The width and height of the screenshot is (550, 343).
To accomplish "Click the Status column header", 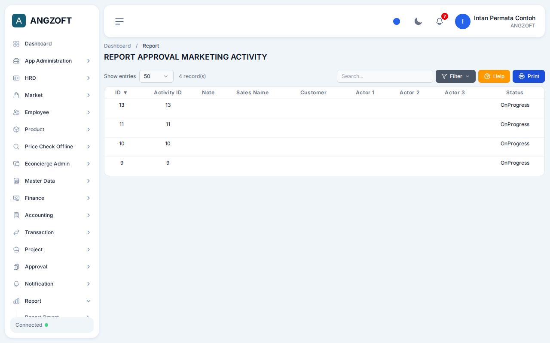I will (515, 93).
